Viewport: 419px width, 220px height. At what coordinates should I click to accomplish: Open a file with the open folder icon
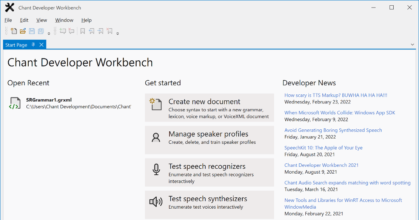tap(23, 31)
